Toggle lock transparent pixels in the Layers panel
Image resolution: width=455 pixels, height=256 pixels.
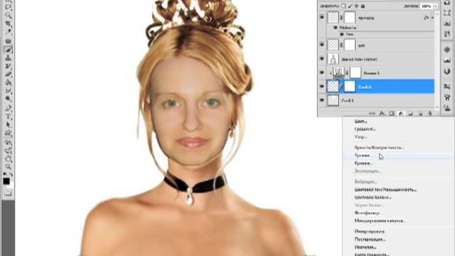coord(344,6)
